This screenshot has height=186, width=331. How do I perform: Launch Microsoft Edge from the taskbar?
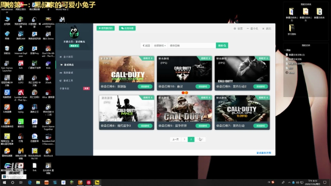(x=29, y=182)
